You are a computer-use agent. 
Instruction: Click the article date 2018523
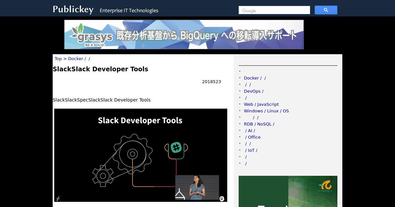[211, 82]
